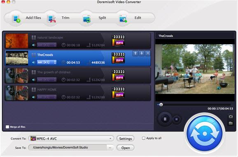The height and width of the screenshot is (157, 238).
Task: Click MP4 format icon of natural landscape
Action: [x=118, y=41]
